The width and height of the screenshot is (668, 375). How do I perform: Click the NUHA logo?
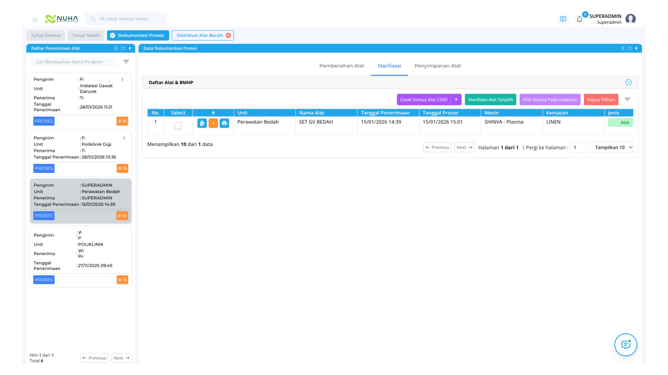coord(61,19)
